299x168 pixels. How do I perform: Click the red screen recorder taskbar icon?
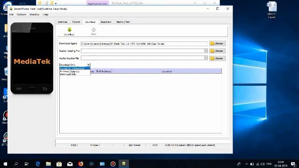[113, 164]
